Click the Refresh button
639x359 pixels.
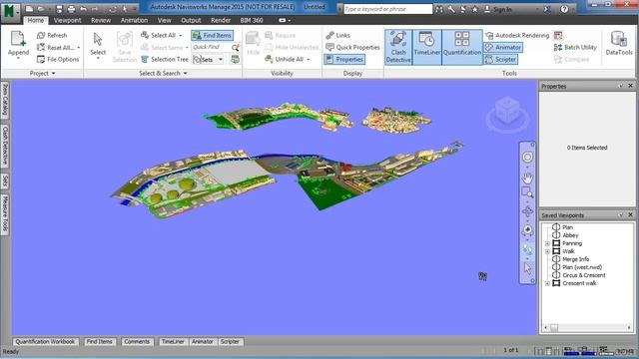pyautogui.click(x=52, y=36)
